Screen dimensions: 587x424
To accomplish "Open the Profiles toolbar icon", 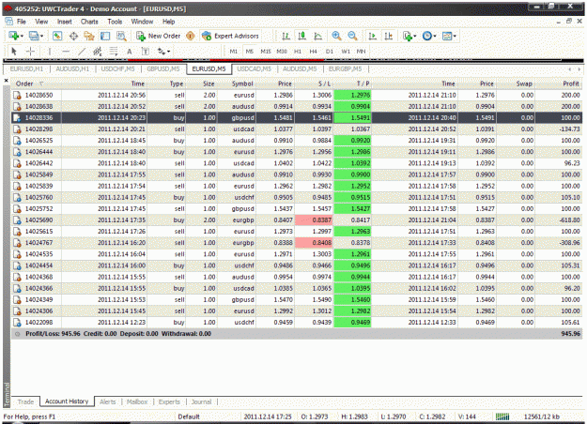I will click(34, 36).
